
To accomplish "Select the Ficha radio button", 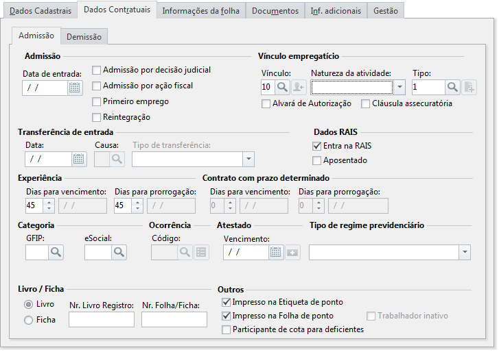I will pyautogui.click(x=29, y=320).
